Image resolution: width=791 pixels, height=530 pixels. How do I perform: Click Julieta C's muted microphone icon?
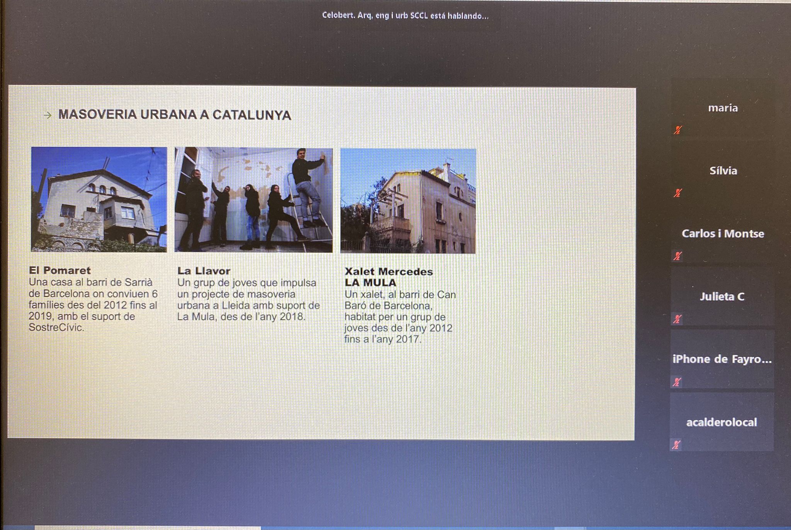click(677, 319)
